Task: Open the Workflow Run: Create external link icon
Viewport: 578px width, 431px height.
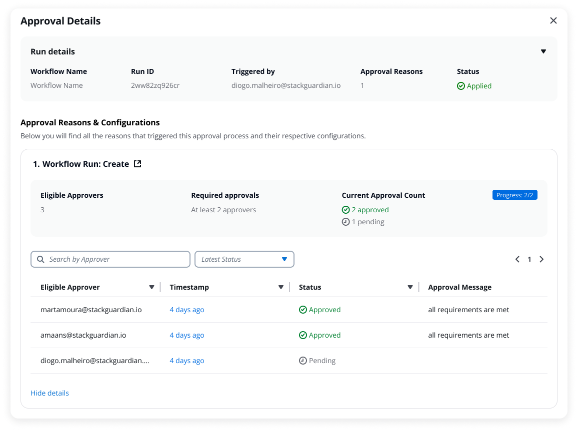Action: (x=137, y=163)
